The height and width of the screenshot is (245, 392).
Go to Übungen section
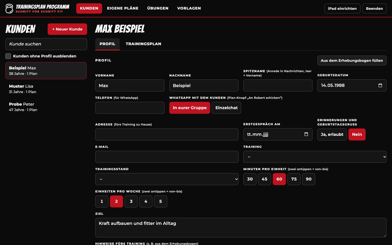click(x=158, y=8)
